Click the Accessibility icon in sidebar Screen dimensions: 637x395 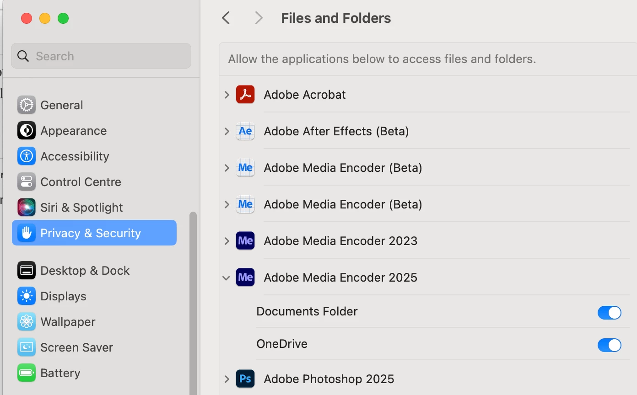[x=27, y=156]
